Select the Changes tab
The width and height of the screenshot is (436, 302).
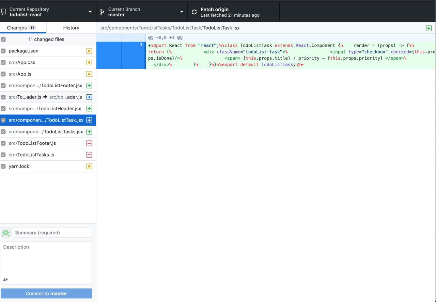(21, 28)
